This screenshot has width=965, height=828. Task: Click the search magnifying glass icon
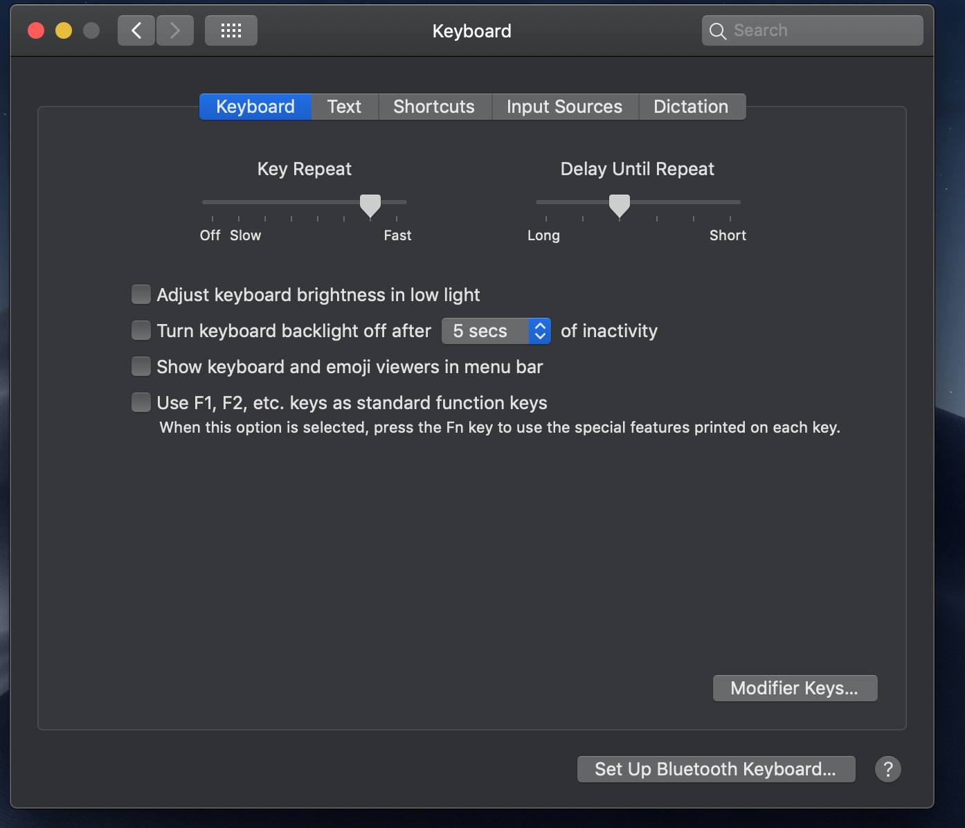tap(718, 31)
